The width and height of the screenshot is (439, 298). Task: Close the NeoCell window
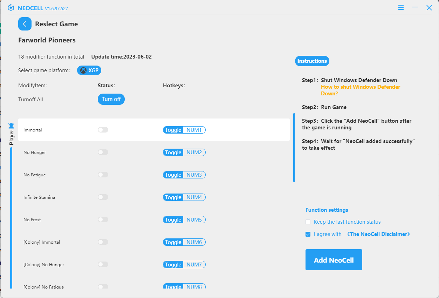pyautogui.click(x=429, y=7)
